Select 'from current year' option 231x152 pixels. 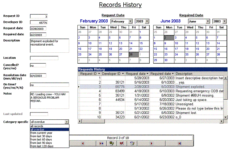point(41,133)
